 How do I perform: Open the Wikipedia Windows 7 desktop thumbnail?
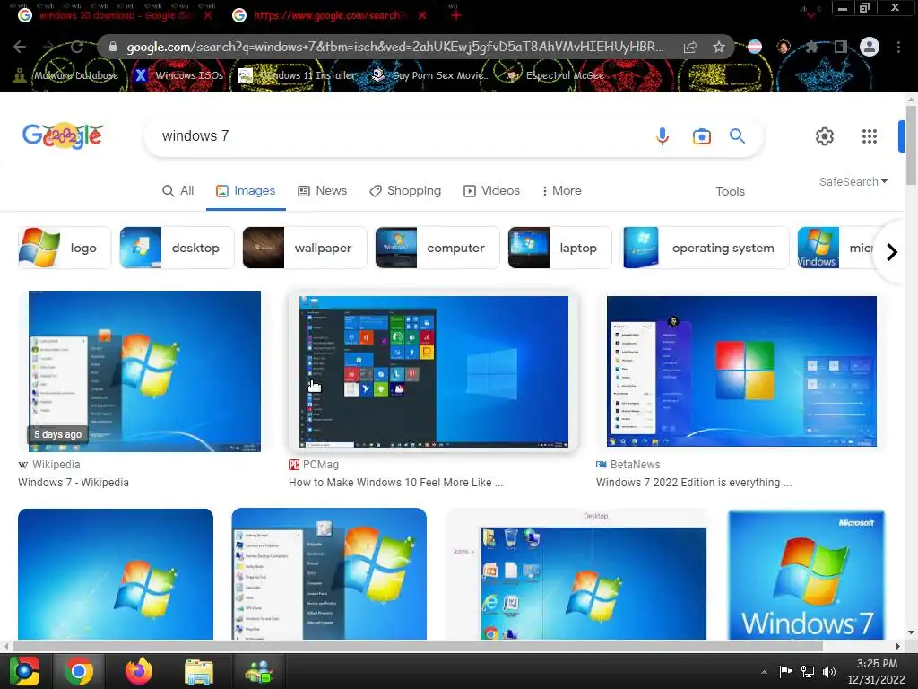(x=144, y=371)
